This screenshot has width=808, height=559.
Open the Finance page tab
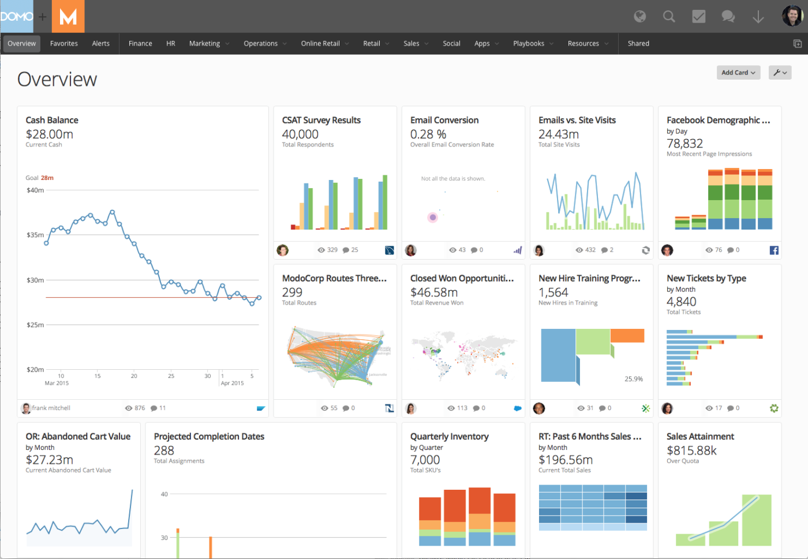point(140,44)
